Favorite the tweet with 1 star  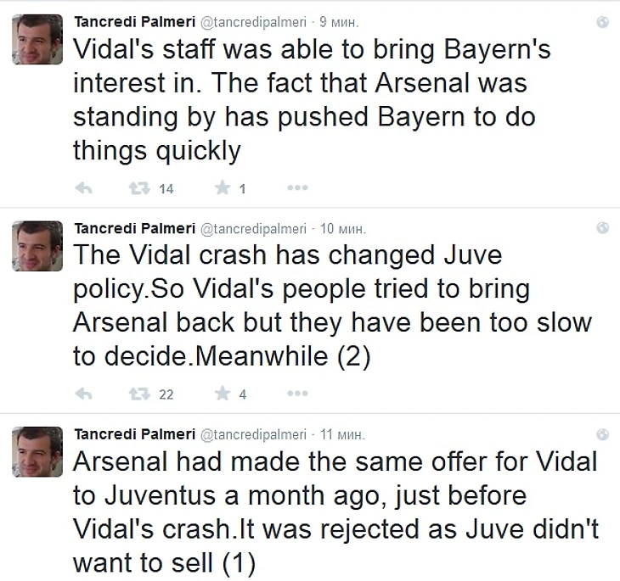223,188
